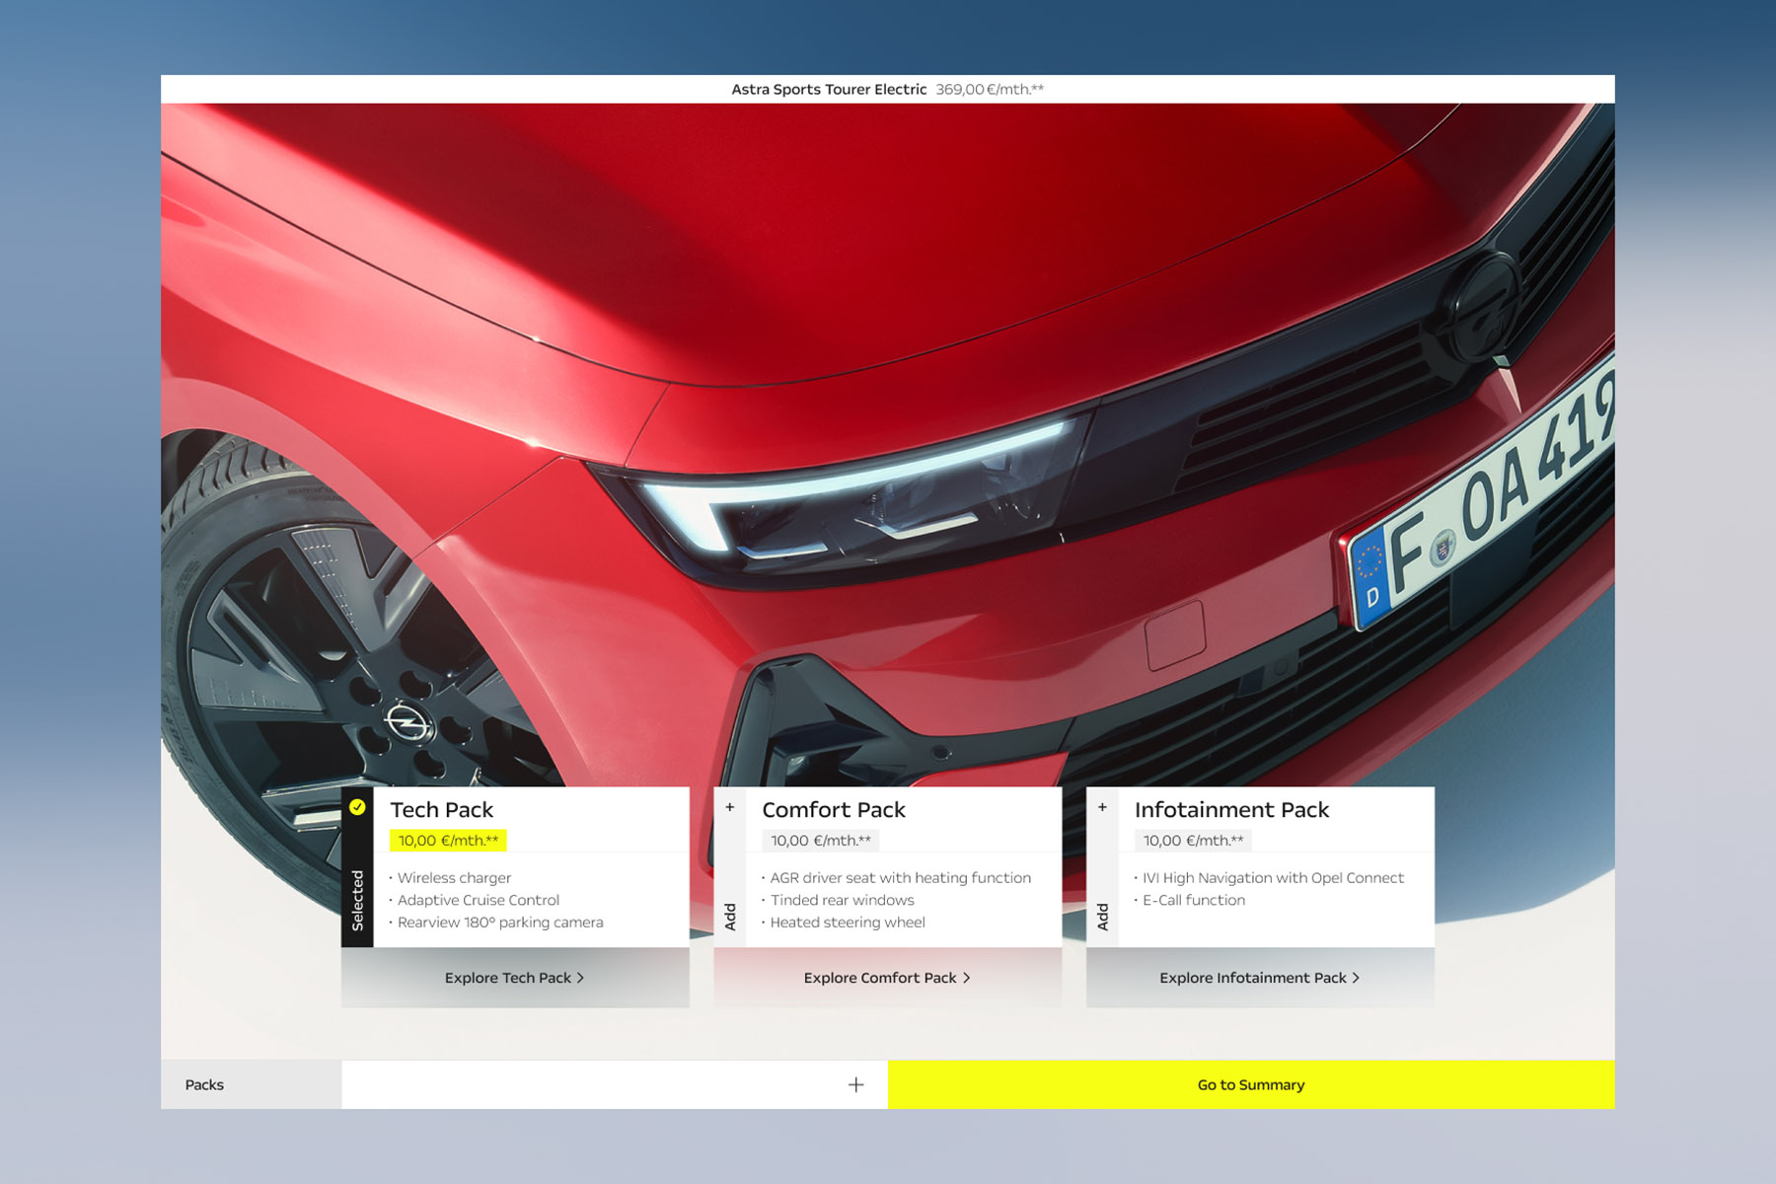Click Wireless charger feature text
This screenshot has width=1776, height=1184.
[454, 878]
